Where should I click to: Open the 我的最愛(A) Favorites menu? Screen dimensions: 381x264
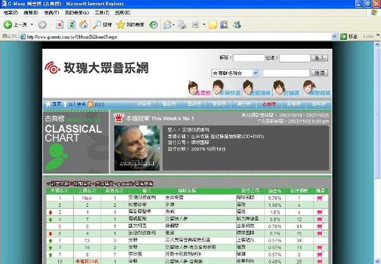77,13
